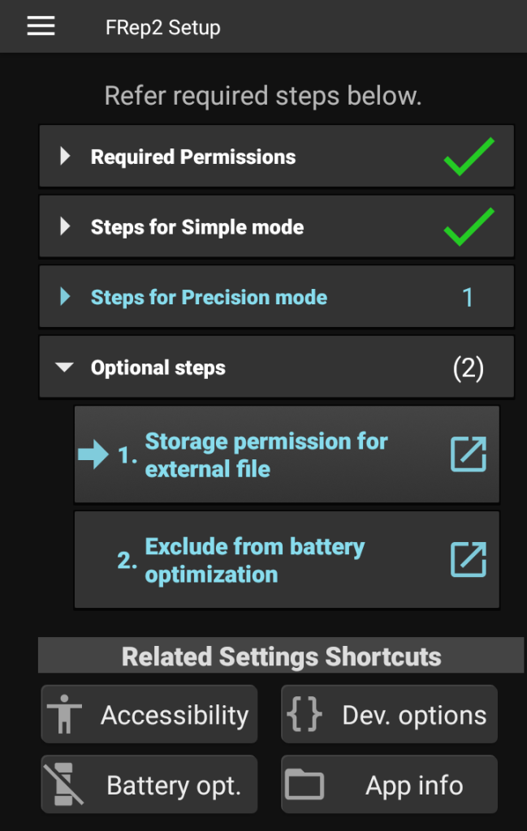527x831 pixels.
Task: Open the navigation hamburger menu
Action: point(39,25)
